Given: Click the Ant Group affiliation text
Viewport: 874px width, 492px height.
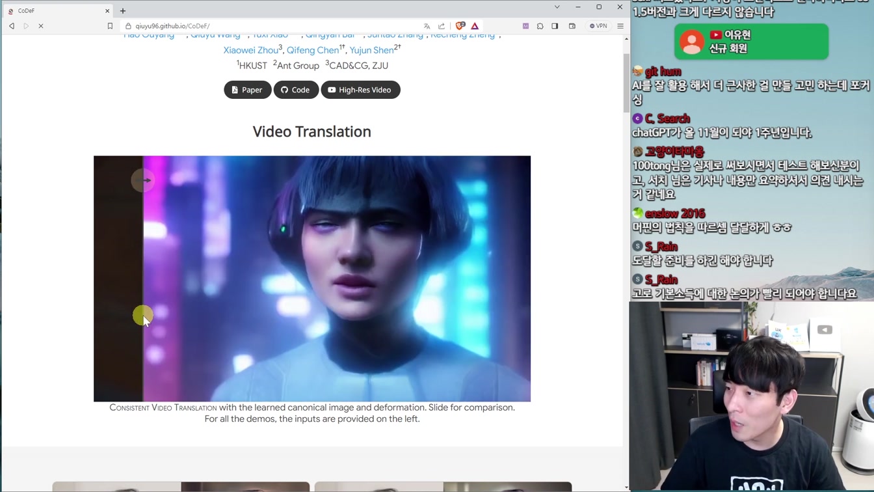Looking at the screenshot, I should point(296,66).
